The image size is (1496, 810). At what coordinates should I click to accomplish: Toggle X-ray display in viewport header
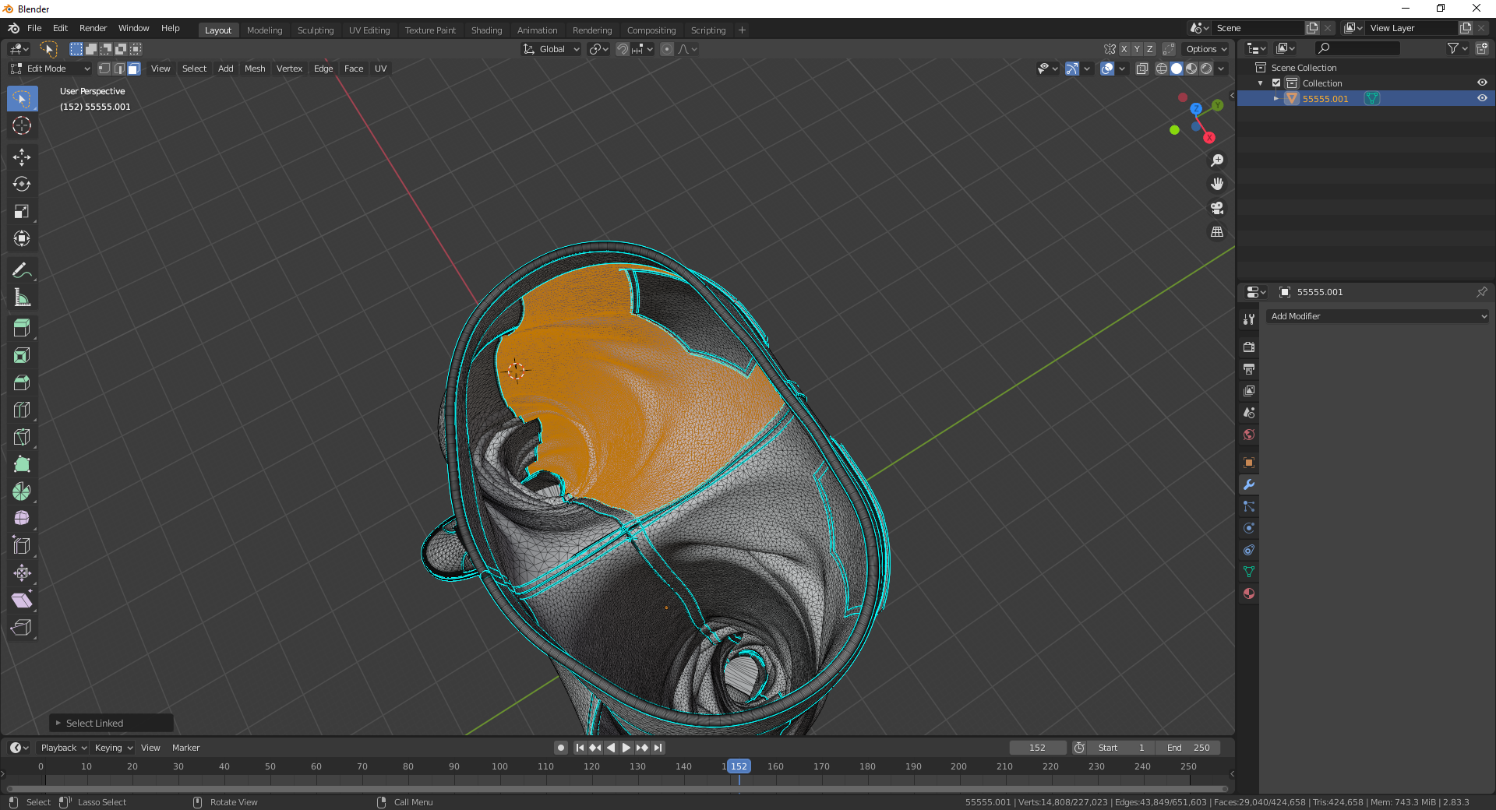[1142, 69]
